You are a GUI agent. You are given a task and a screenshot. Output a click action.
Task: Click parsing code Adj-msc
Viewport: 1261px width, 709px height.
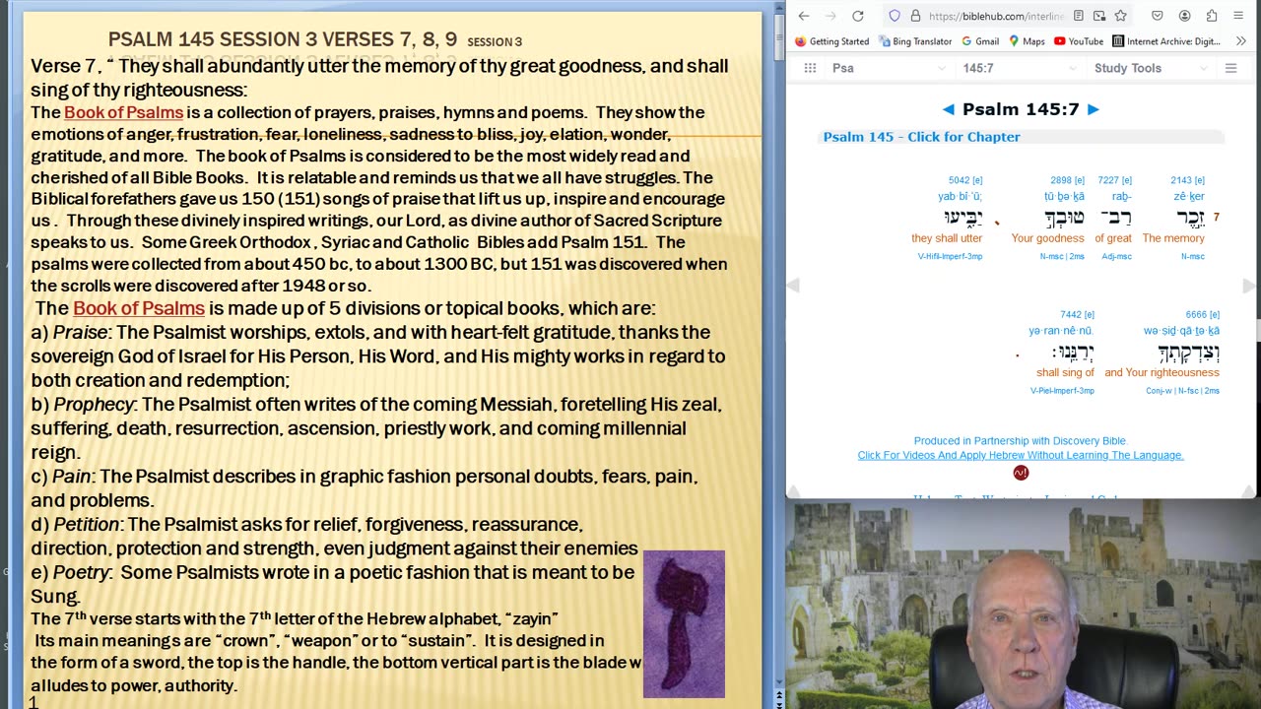click(1116, 256)
